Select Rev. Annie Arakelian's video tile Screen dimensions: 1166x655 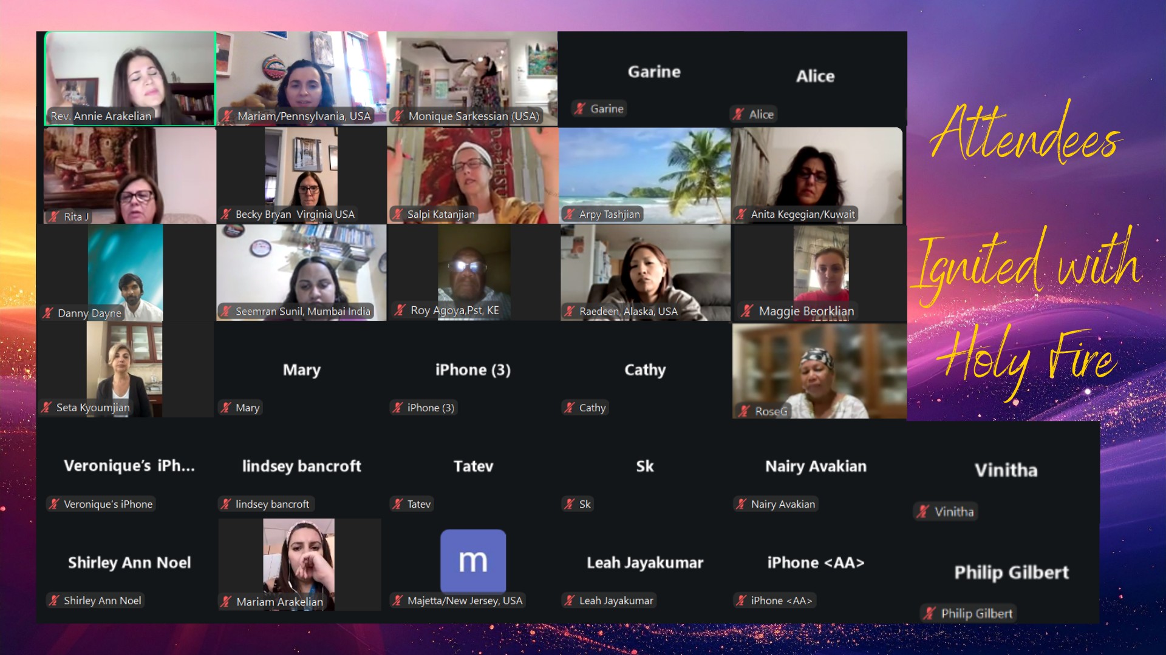(130, 78)
